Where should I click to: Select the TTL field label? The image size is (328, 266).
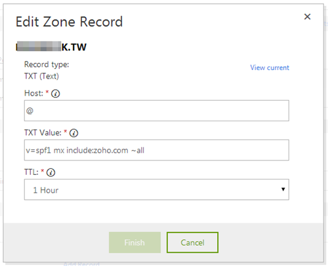pyautogui.click(x=31, y=172)
